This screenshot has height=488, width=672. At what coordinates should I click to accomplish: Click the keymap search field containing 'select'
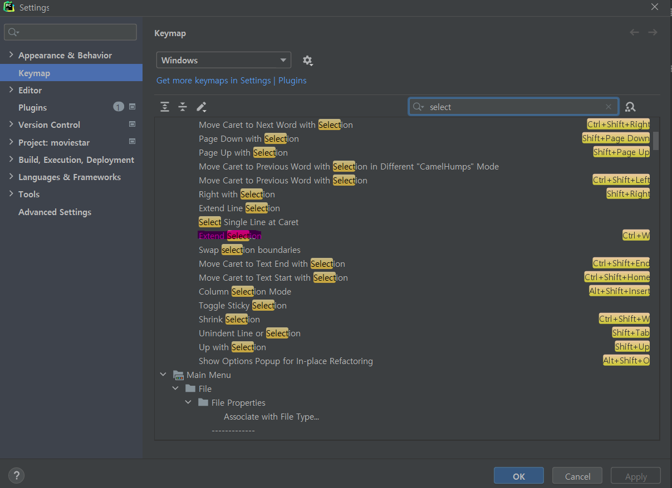[513, 107]
